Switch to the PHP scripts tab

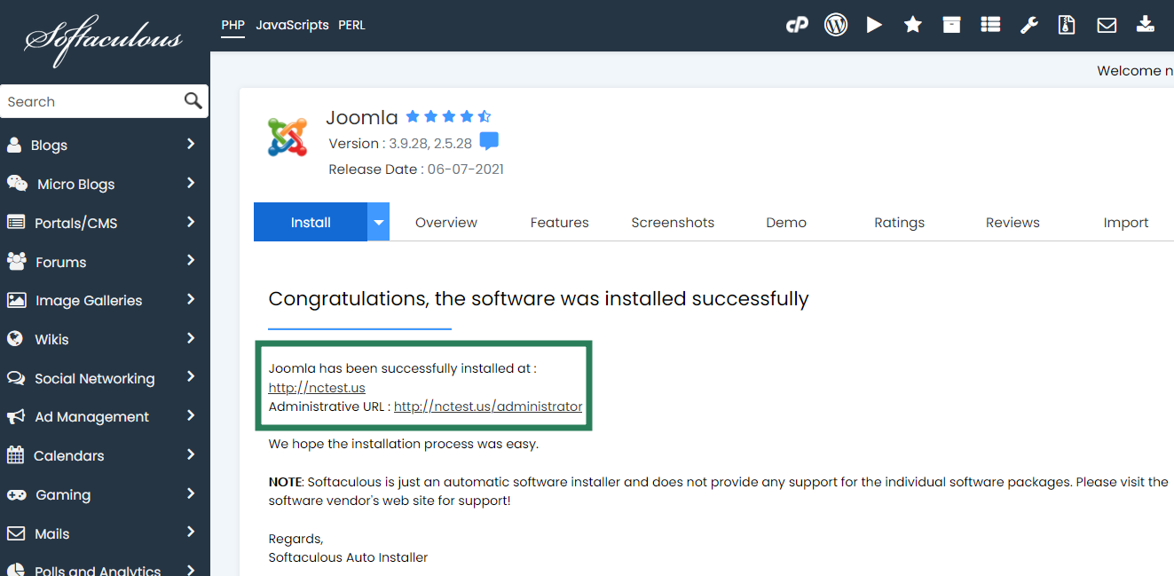tap(233, 25)
